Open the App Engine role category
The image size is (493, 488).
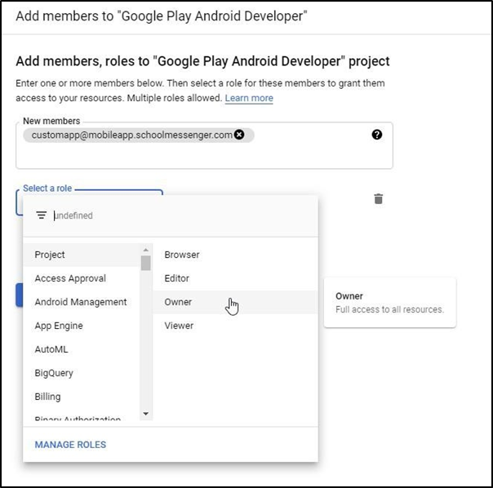pyautogui.click(x=59, y=326)
